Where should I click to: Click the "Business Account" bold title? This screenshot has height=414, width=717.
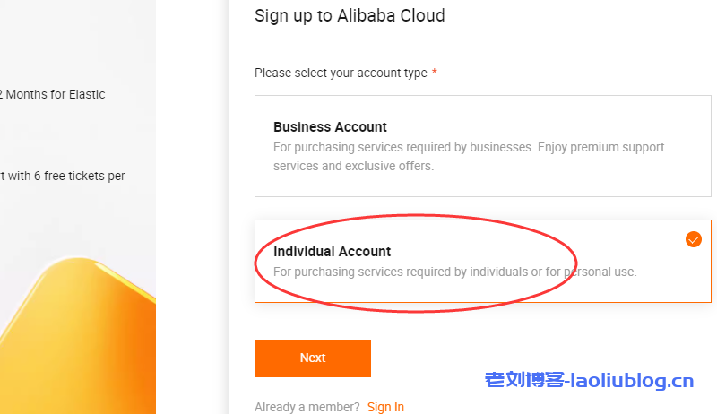[x=330, y=127]
